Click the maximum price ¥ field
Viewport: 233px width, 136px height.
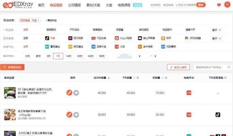(x=159, y=56)
